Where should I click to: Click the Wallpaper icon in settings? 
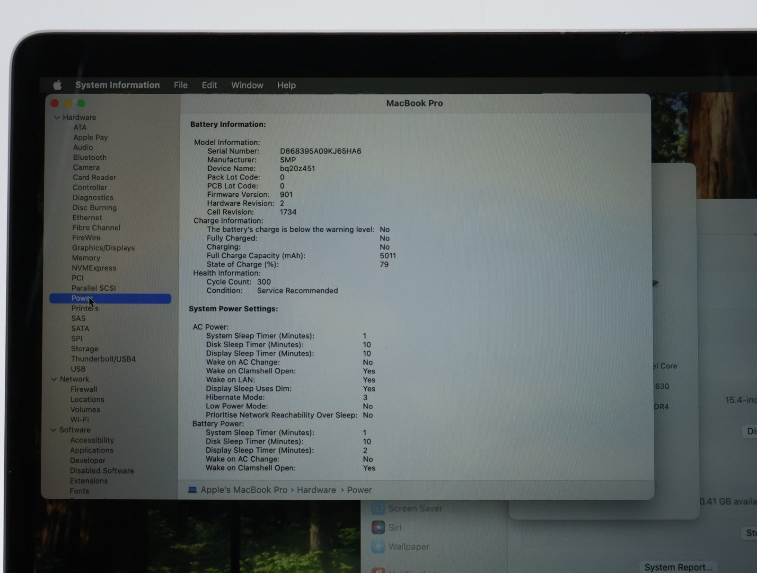click(x=378, y=547)
